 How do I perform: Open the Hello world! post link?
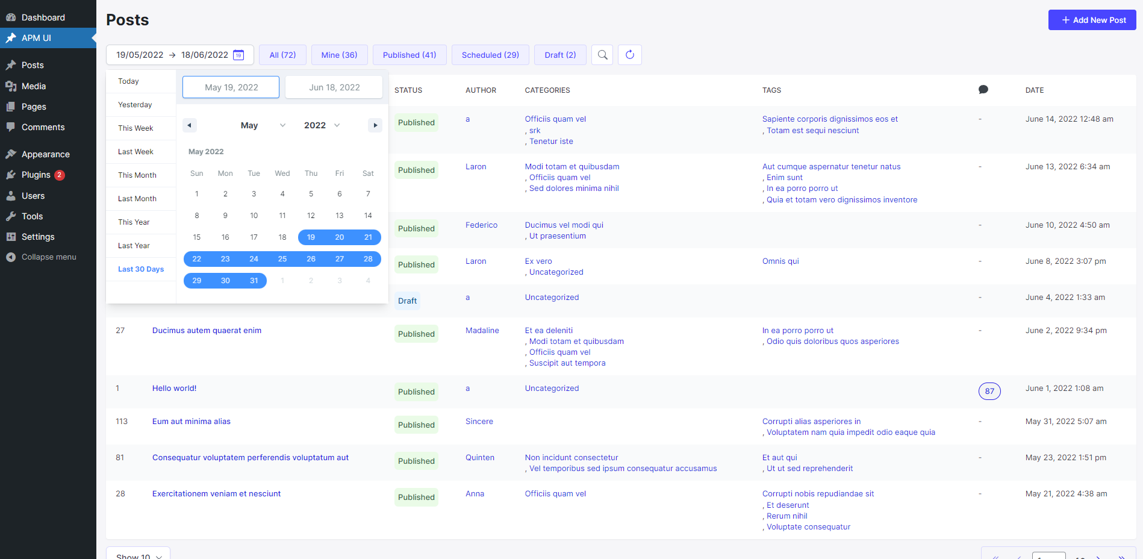click(175, 389)
